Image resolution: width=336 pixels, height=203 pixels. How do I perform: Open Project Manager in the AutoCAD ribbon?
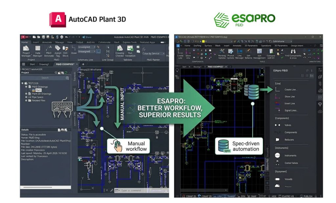[x=26, y=51]
